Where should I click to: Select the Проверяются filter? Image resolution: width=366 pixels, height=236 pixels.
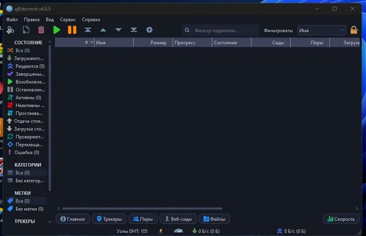(27, 137)
